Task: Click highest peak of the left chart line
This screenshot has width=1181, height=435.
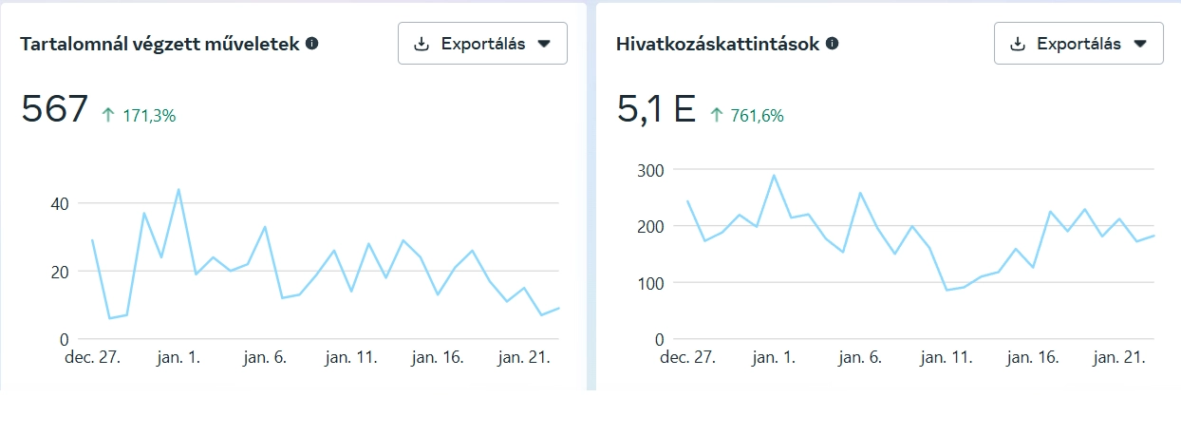Action: point(178,189)
